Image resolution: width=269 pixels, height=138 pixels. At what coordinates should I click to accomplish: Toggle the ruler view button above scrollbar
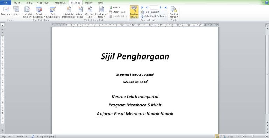pos(267,25)
